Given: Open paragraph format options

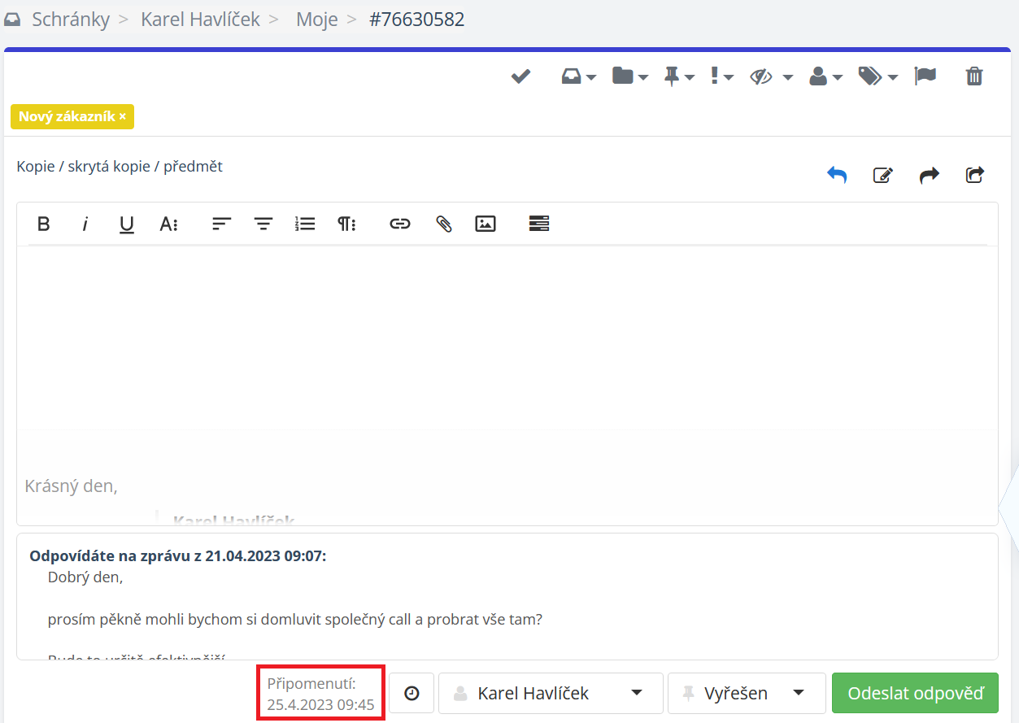Looking at the screenshot, I should [347, 224].
